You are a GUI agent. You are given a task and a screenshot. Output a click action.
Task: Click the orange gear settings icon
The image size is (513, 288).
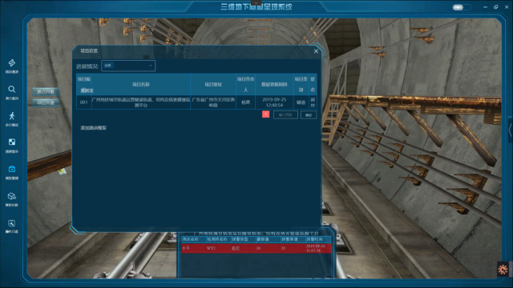503,270
